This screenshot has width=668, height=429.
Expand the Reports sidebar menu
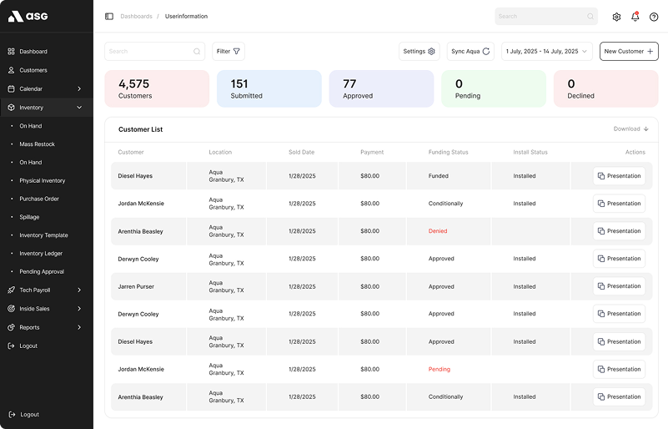(x=79, y=327)
